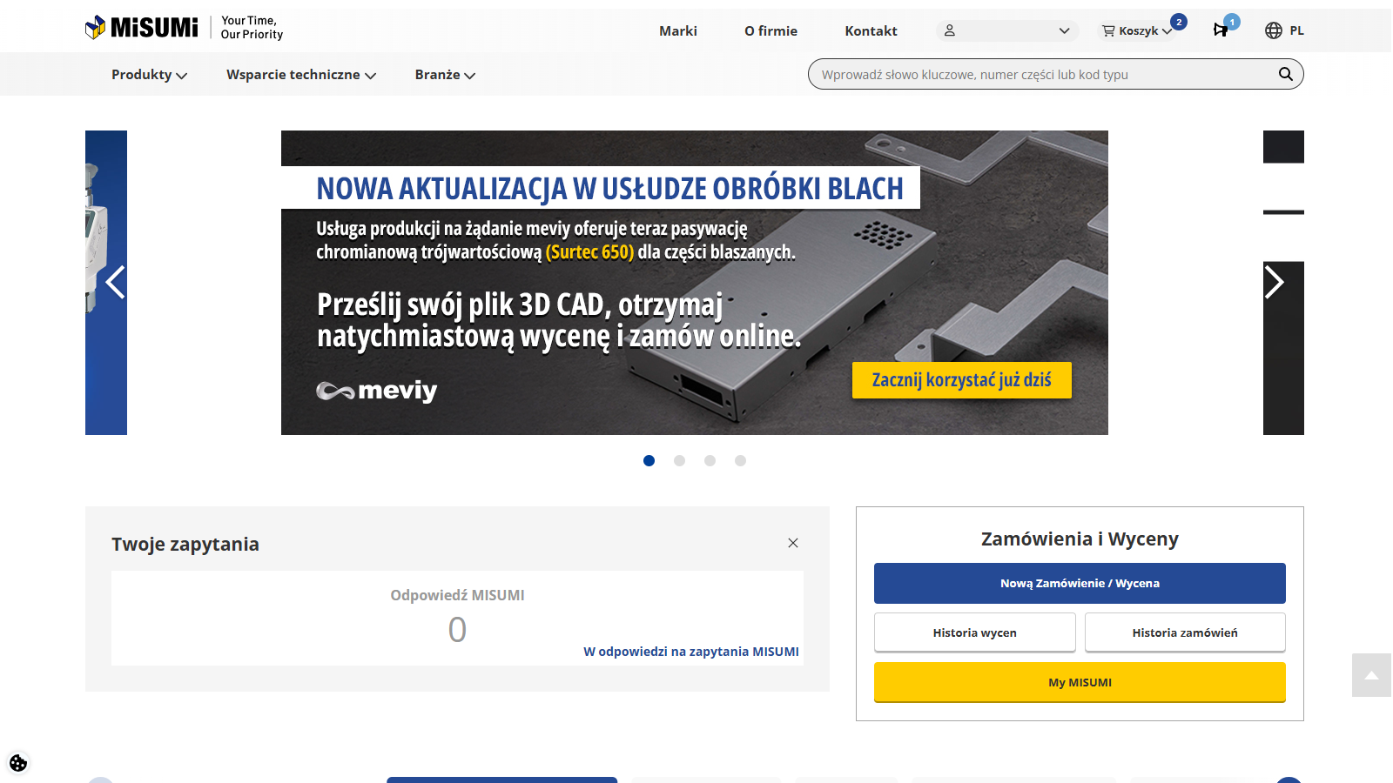Go to previous banner slide arrow
The image size is (1393, 783).
coord(115,282)
